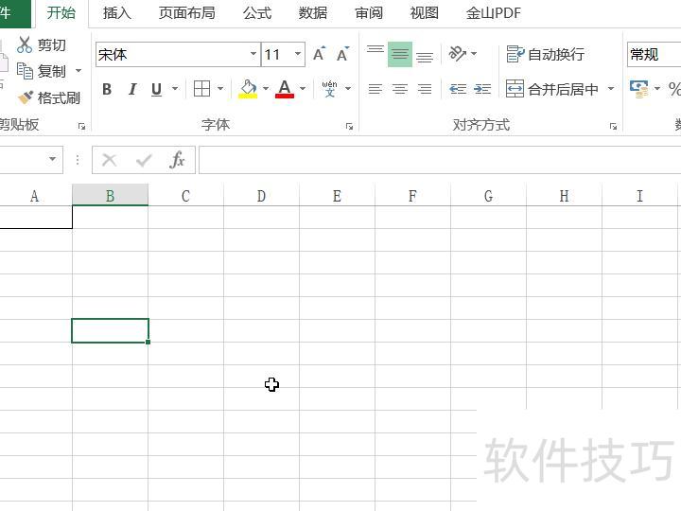Cancel entry with formula bar X
This screenshot has width=681, height=511.
pos(109,160)
